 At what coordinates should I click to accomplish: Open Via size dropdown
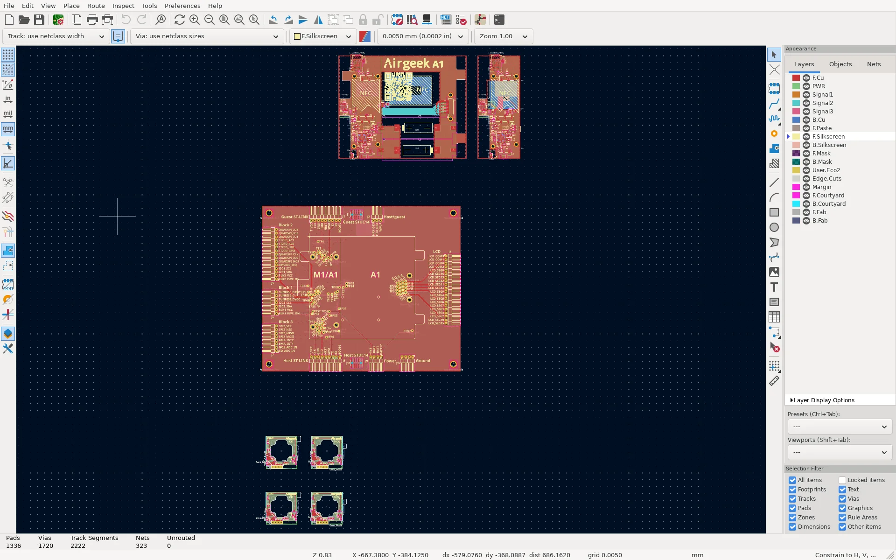(207, 36)
